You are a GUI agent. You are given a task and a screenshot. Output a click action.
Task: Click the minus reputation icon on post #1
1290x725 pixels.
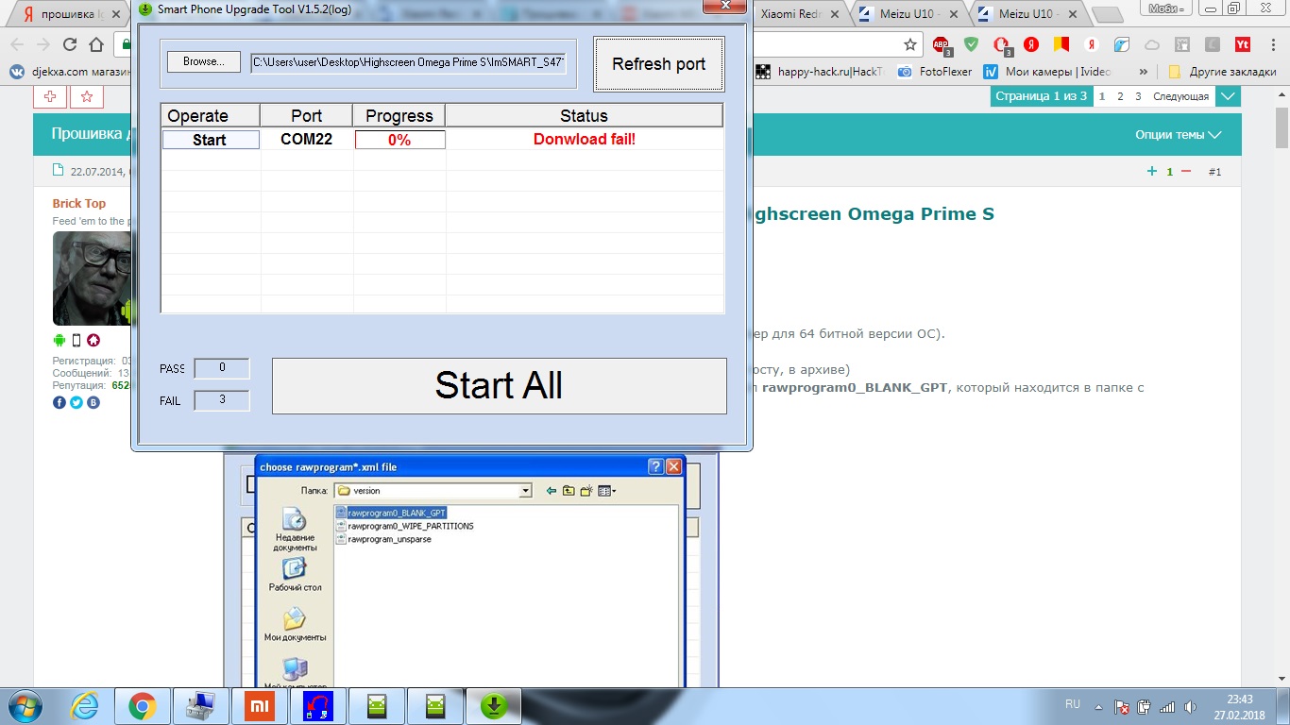click(1186, 171)
